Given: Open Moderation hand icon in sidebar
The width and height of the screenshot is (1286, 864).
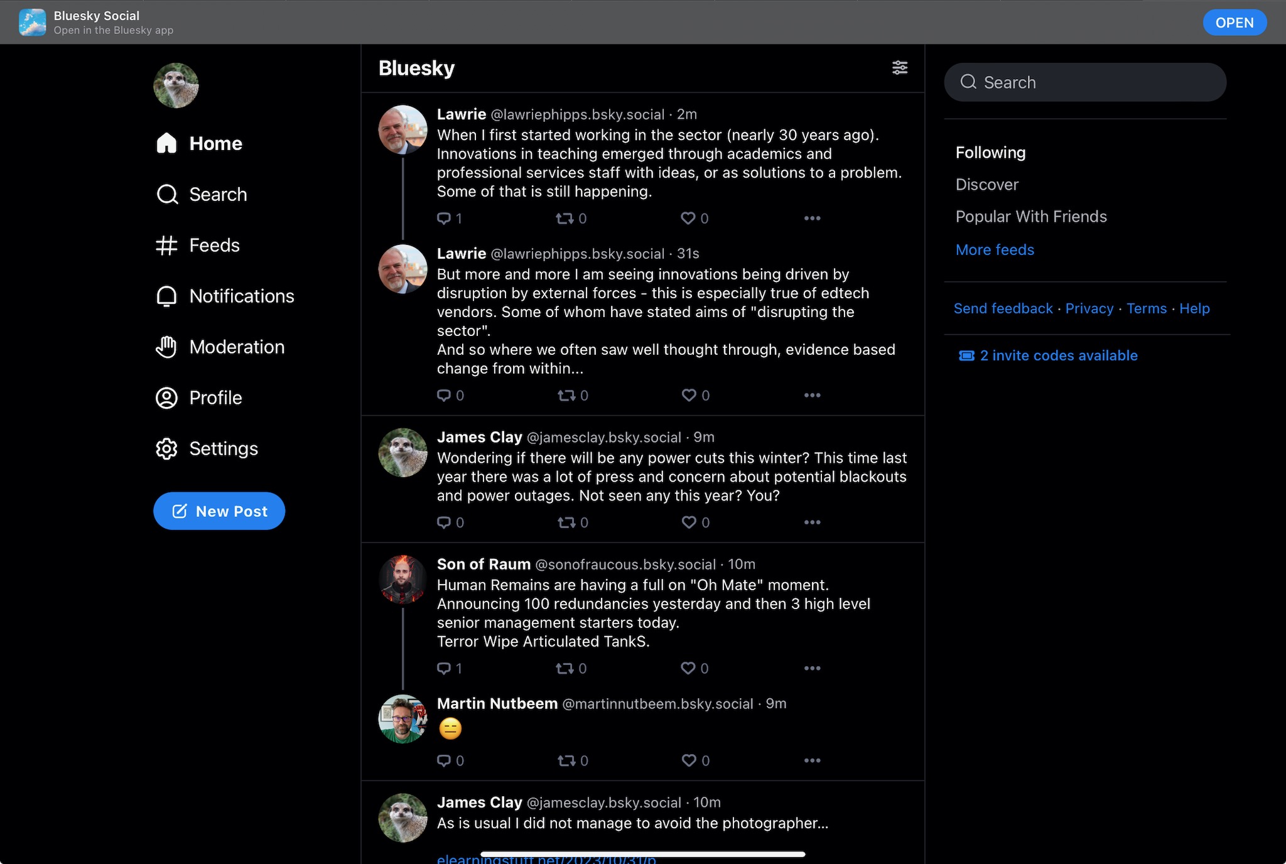Looking at the screenshot, I should tap(166, 347).
